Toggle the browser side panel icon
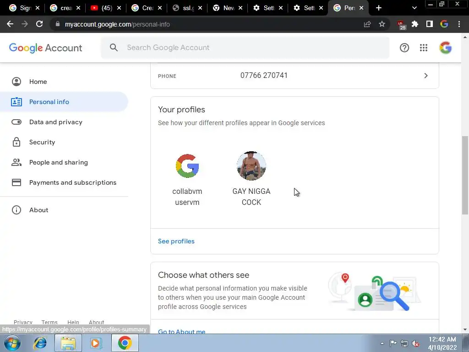 click(430, 24)
